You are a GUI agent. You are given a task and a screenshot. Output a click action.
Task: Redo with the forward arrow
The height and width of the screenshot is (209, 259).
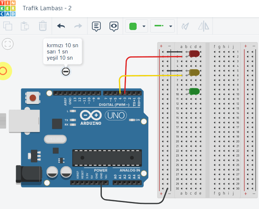78,26
